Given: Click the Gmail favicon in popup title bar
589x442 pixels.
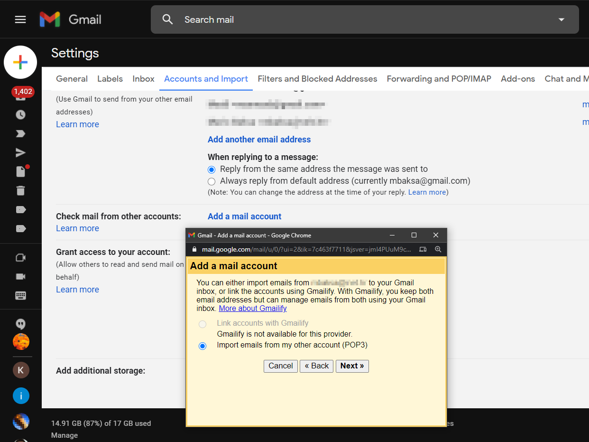Looking at the screenshot, I should tap(192, 235).
